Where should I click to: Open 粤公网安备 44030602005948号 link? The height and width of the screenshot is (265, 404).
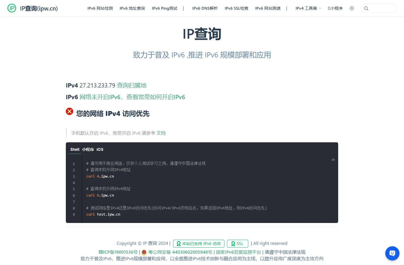point(180,252)
